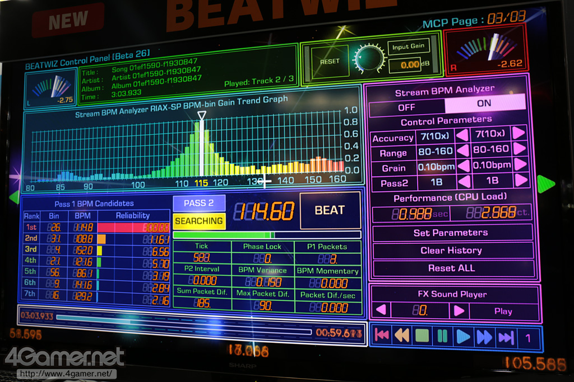Image resolution: width=574 pixels, height=382 pixels.
Task: Increase the Grain value with the right arrow
Action: click(521, 164)
